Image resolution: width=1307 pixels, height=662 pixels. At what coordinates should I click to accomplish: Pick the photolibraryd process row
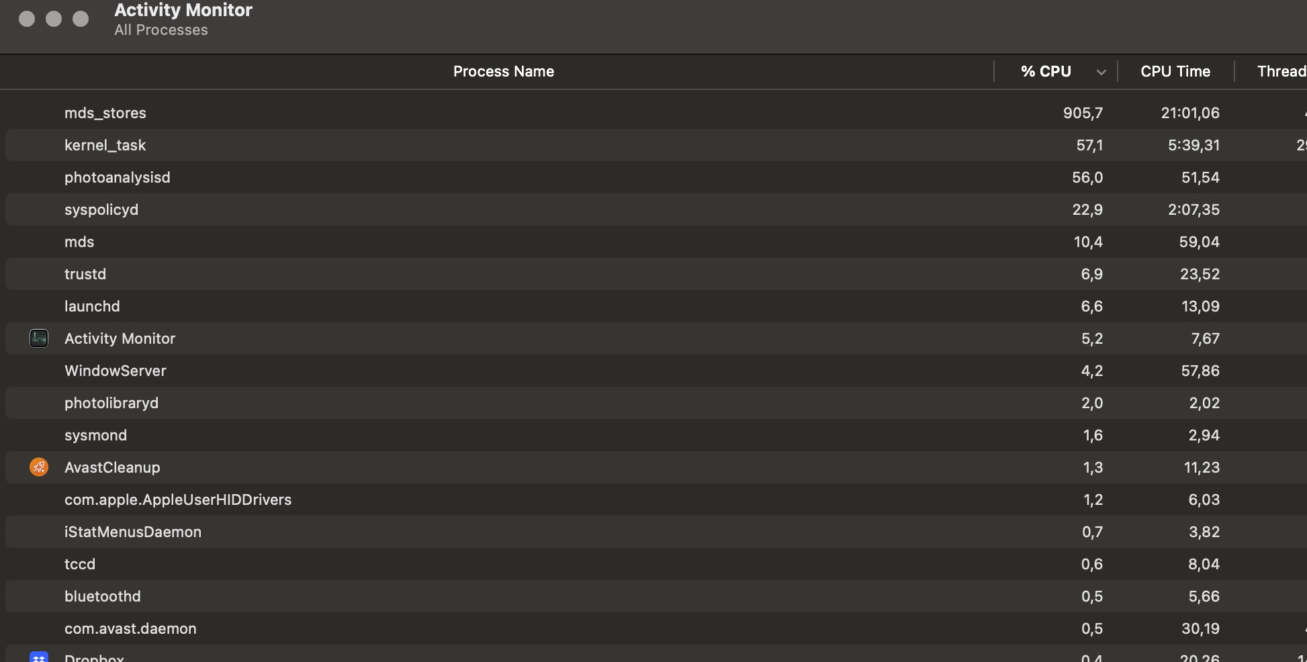click(111, 403)
